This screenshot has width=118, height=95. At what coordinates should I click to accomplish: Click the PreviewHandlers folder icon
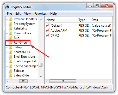pyautogui.click(x=10, y=19)
